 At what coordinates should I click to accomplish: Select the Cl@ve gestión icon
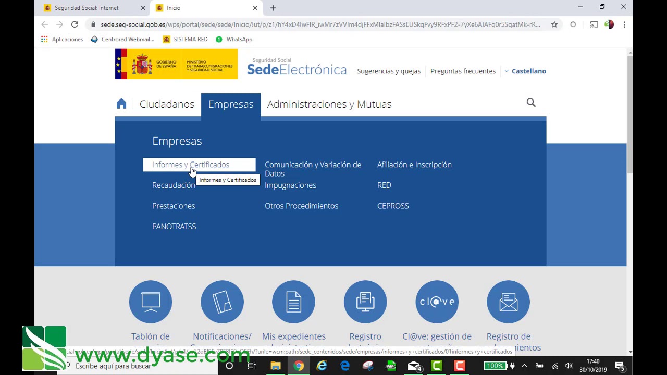coord(437,302)
